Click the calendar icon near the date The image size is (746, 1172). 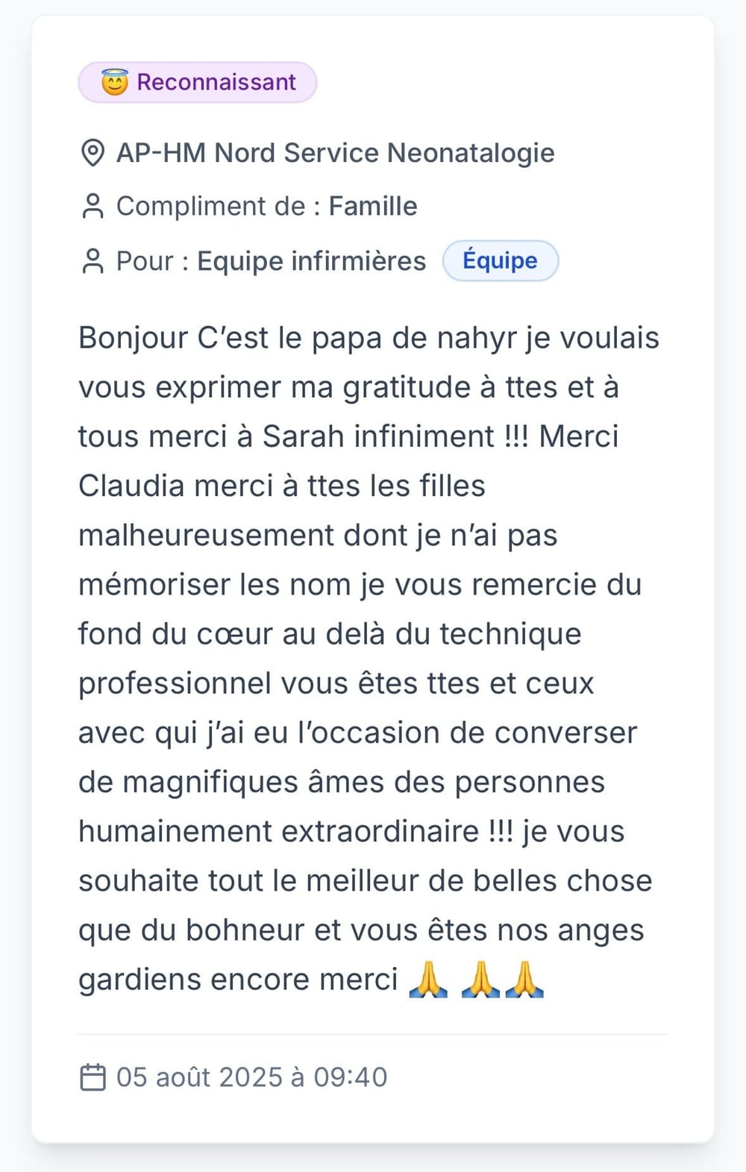pyautogui.click(x=93, y=1077)
